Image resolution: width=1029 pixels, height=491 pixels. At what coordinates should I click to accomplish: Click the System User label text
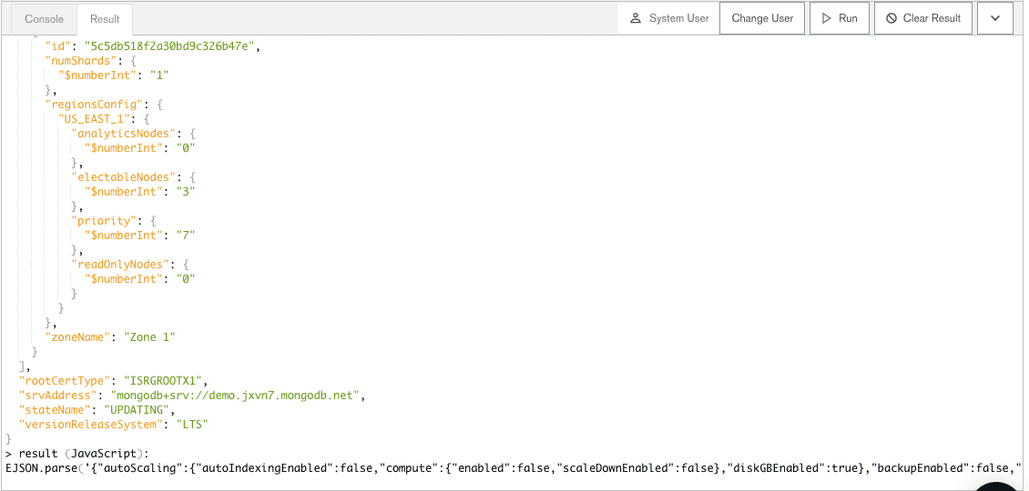tap(678, 18)
